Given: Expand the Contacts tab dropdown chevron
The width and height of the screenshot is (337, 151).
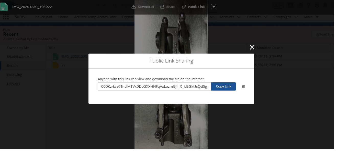Looking at the screenshot, I should pos(266,17).
